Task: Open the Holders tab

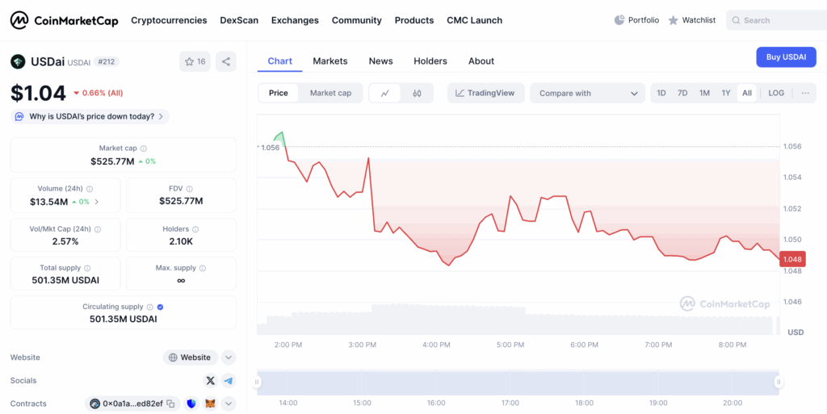Action: [430, 61]
